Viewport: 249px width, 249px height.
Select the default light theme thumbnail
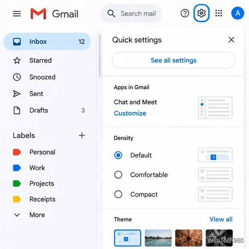point(128,238)
